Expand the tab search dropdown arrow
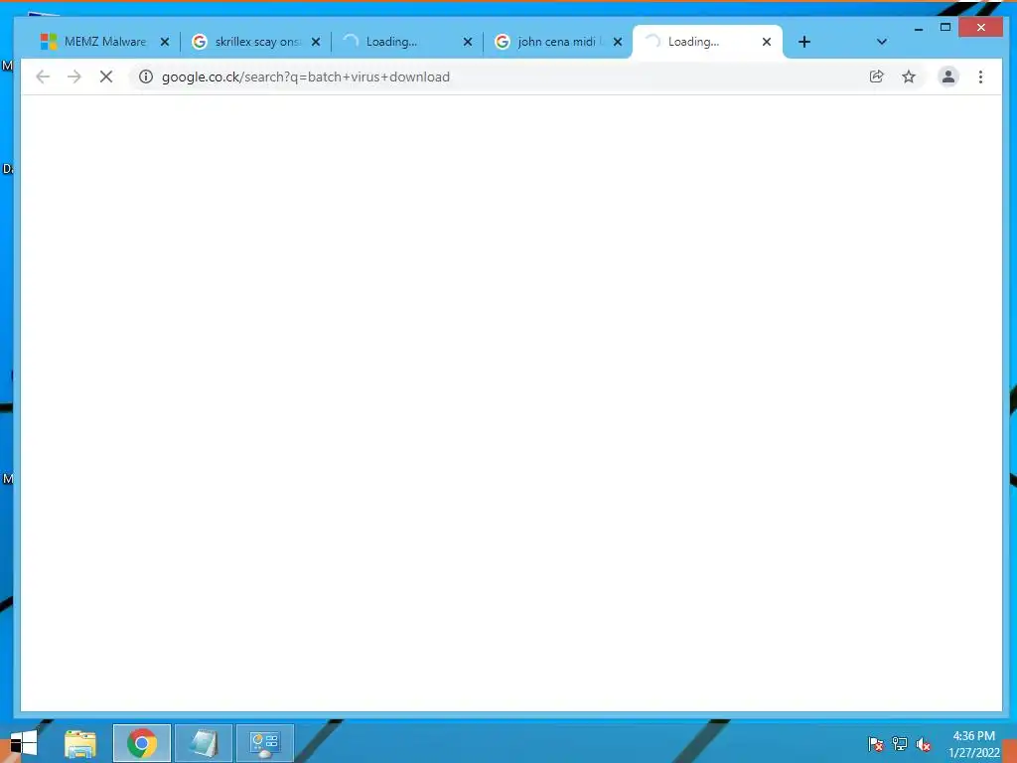 (882, 42)
